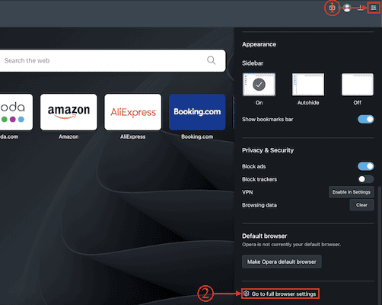Select sidebar Autohide option
Image resolution: width=382 pixels, height=305 pixels.
(x=308, y=85)
